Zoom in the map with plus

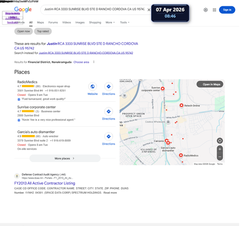(220, 149)
